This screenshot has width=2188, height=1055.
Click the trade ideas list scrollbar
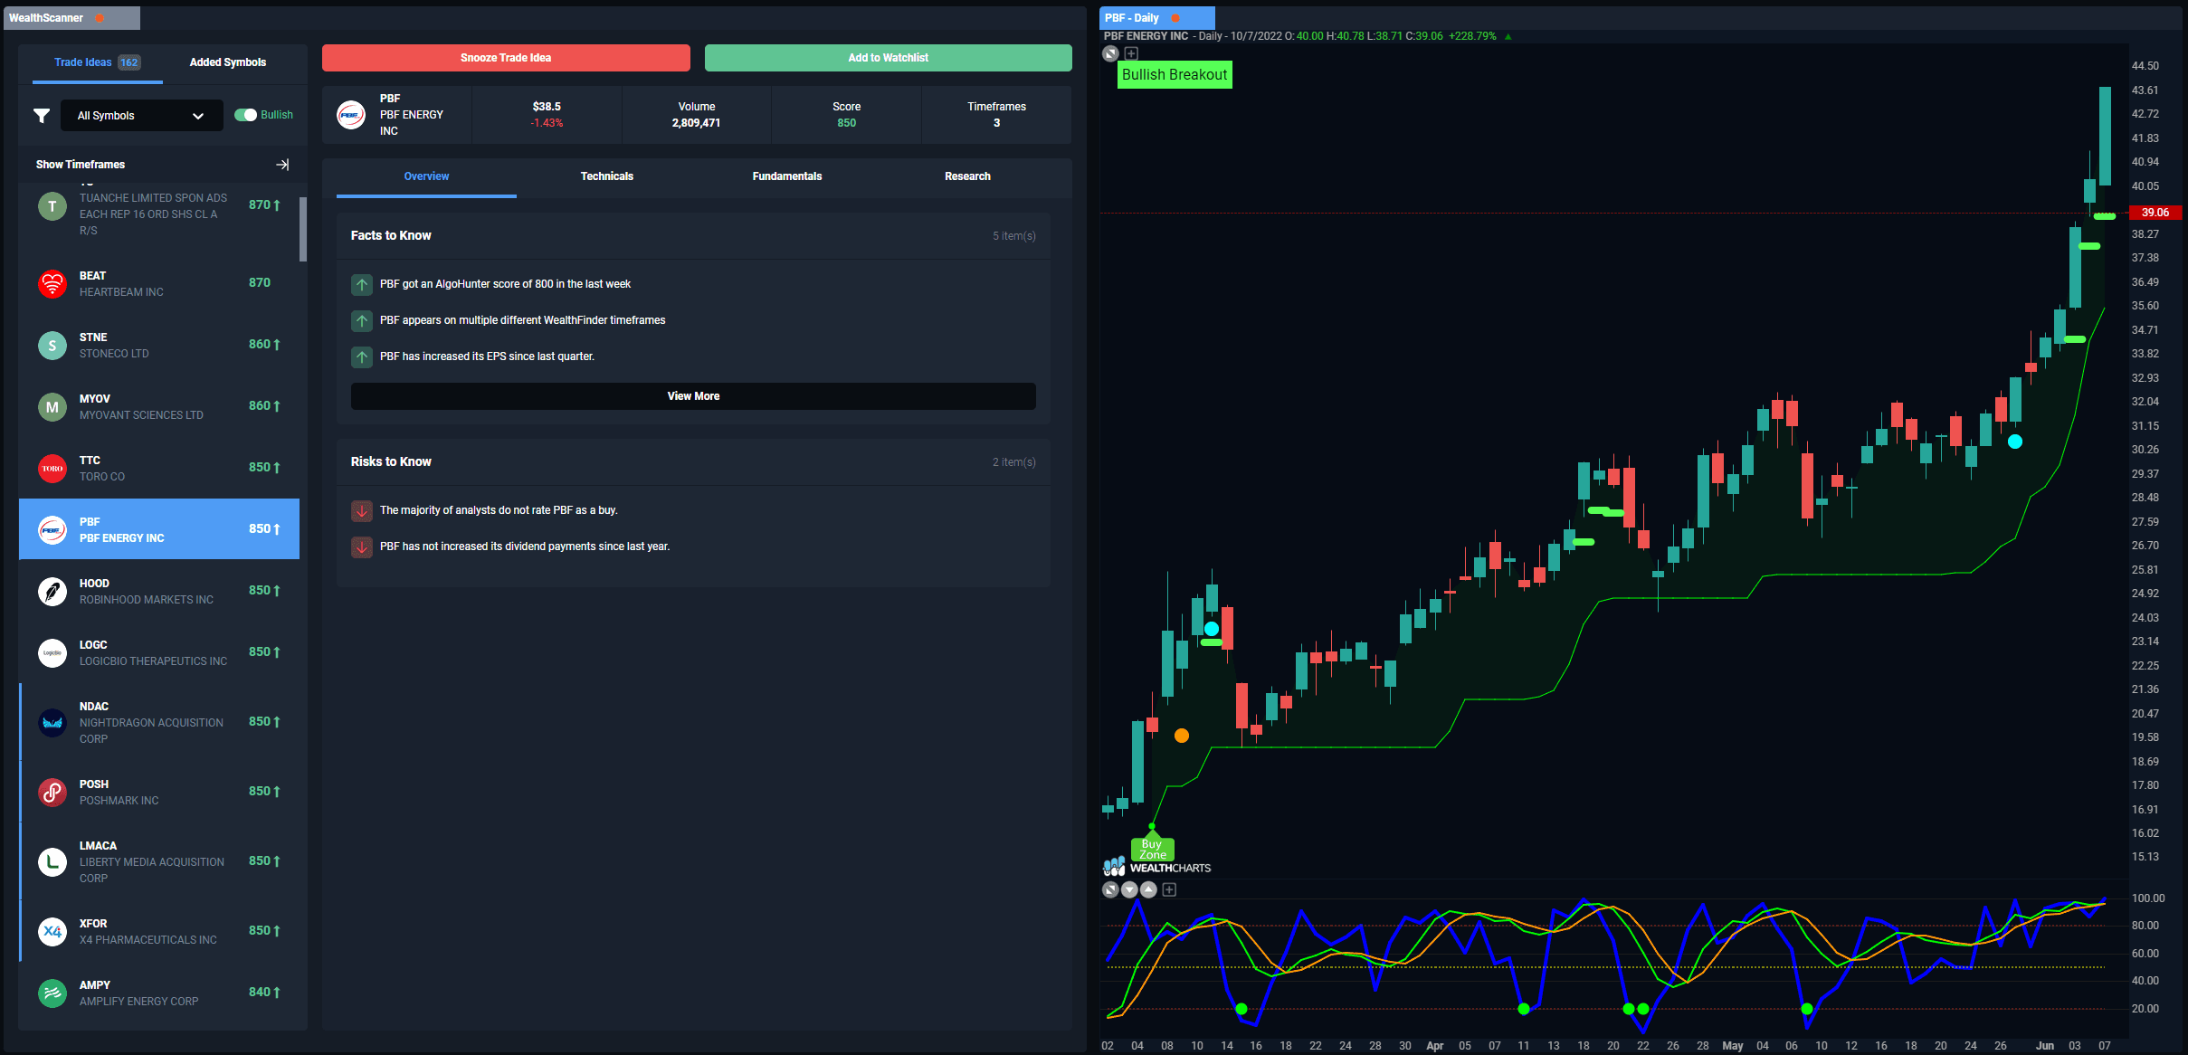click(x=303, y=229)
